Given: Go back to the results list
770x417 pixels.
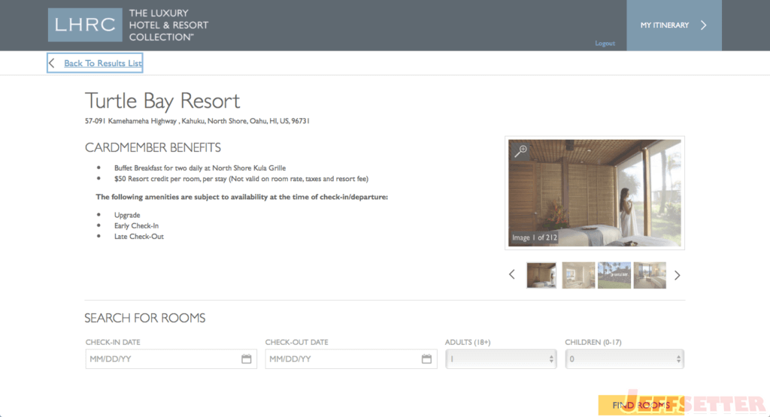Looking at the screenshot, I should (95, 63).
